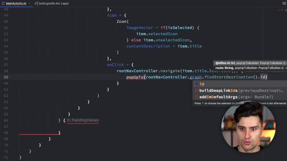Screen dimensions: 287x161
Task: Click the 'it: PaddingValues' inlay hint
Action: pyautogui.click(x=83, y=120)
